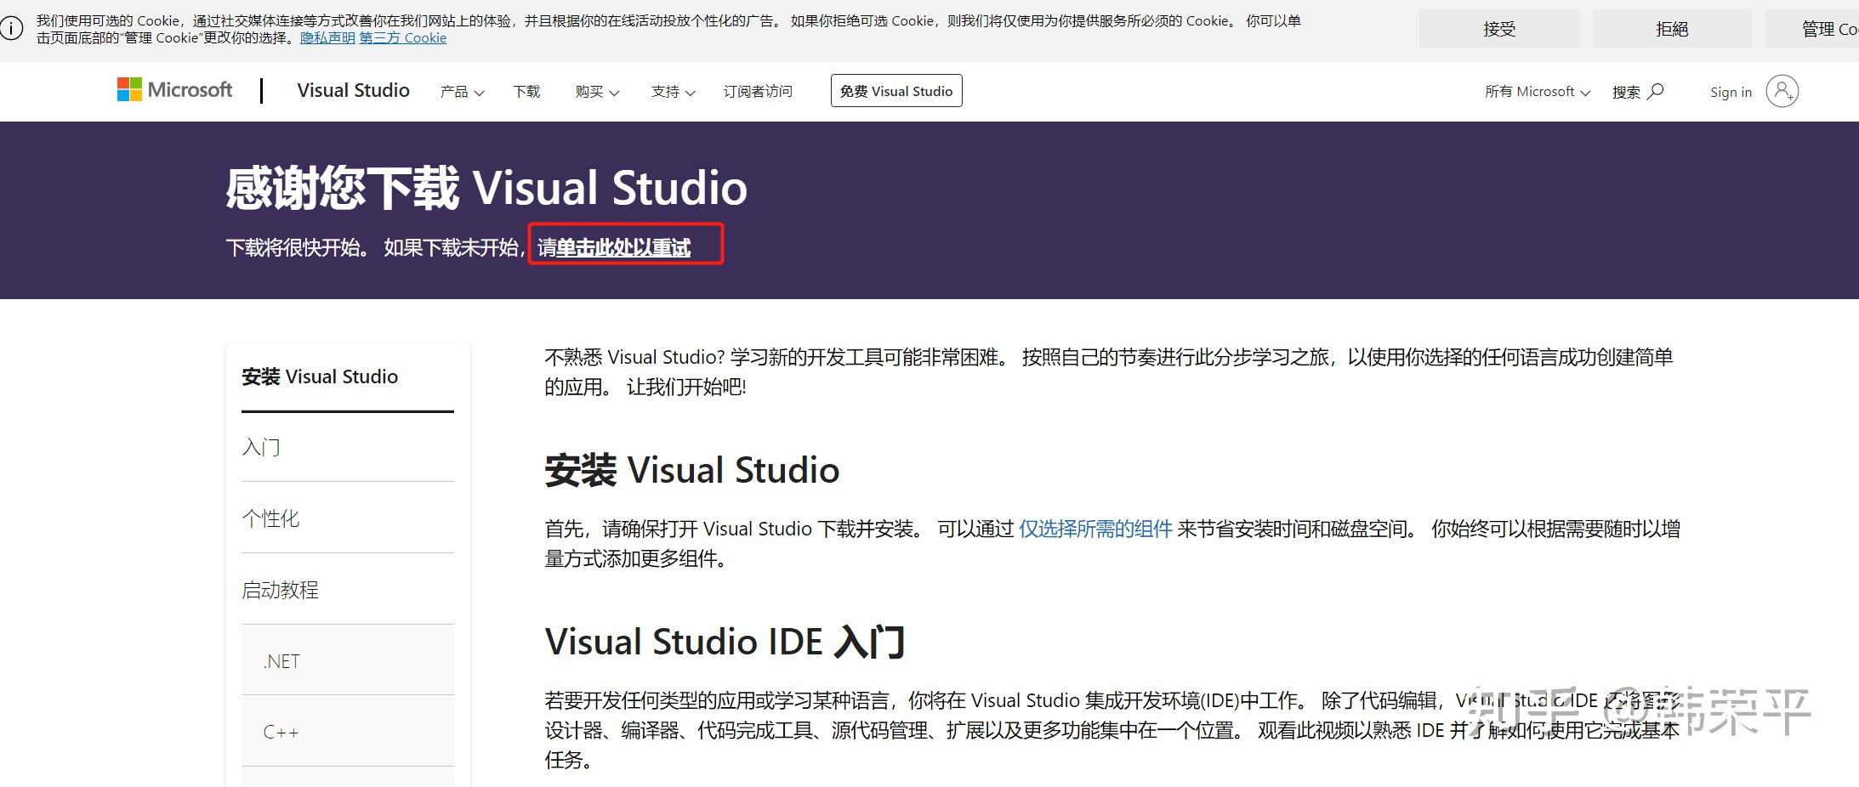Open the 下载 menu item
This screenshot has width=1859, height=787.
tap(526, 92)
